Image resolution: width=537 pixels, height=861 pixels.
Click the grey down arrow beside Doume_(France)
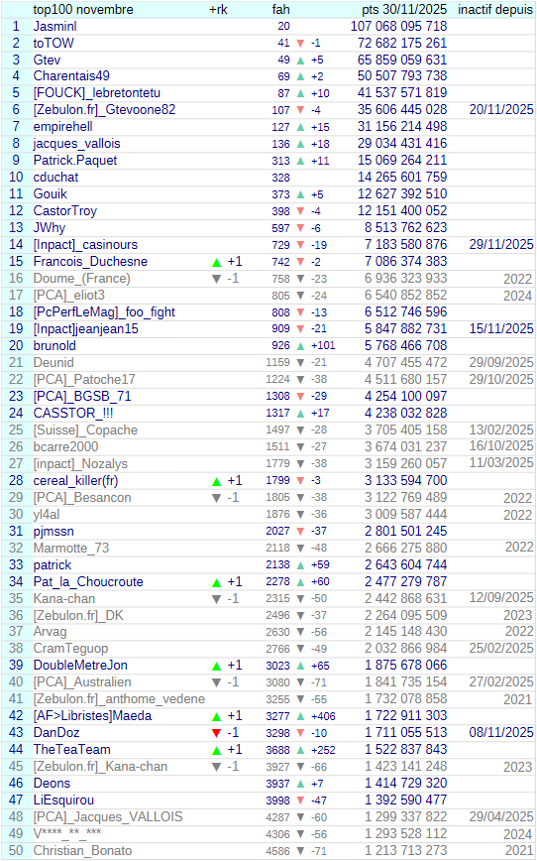[x=217, y=279]
